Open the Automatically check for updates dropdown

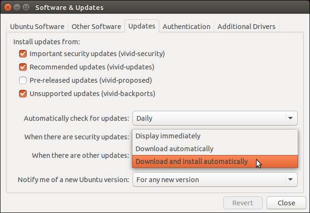click(215, 118)
